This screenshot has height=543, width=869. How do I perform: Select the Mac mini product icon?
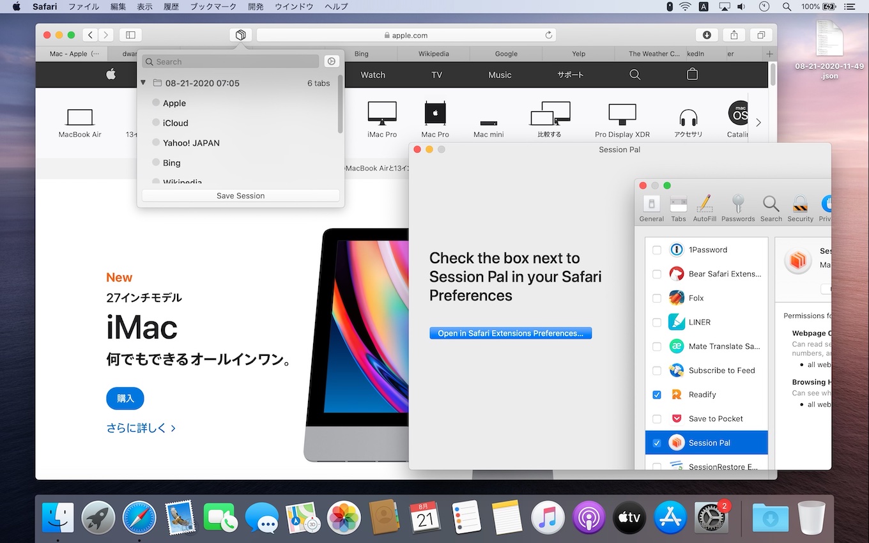[x=489, y=127]
